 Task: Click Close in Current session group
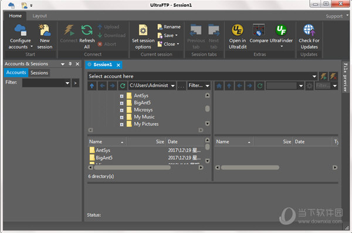click(168, 44)
